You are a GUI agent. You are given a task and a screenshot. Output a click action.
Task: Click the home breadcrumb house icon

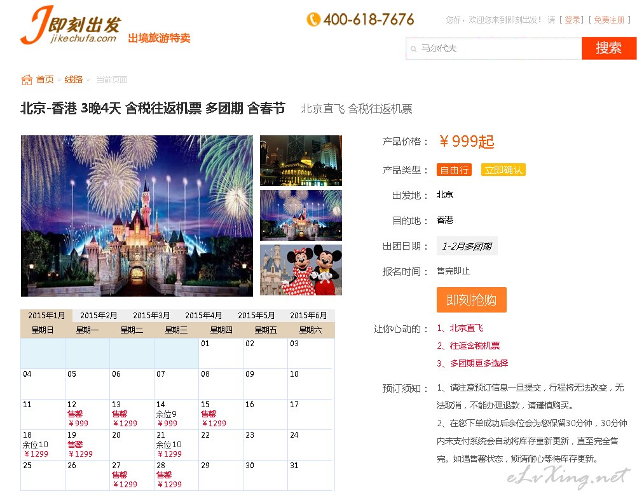[27, 79]
